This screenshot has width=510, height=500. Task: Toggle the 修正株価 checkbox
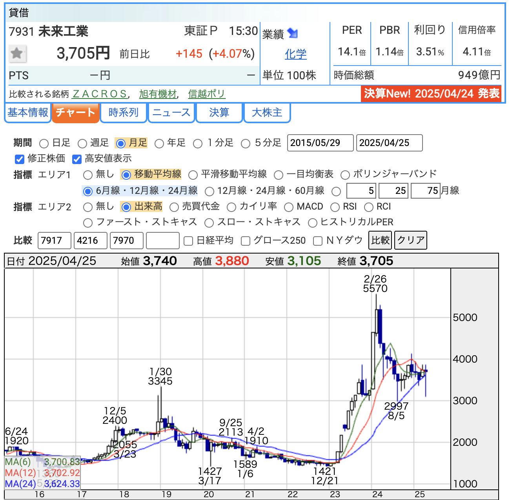[20, 159]
